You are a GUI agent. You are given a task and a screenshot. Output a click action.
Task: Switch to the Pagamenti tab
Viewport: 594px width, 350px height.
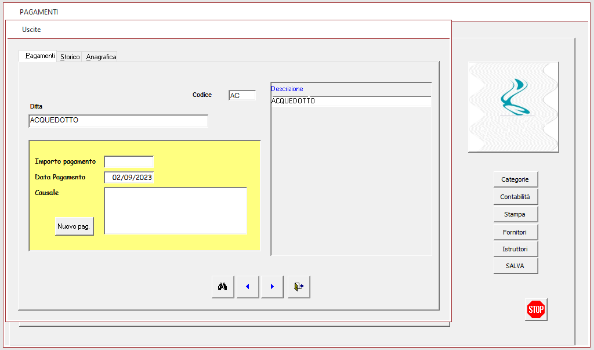(38, 56)
